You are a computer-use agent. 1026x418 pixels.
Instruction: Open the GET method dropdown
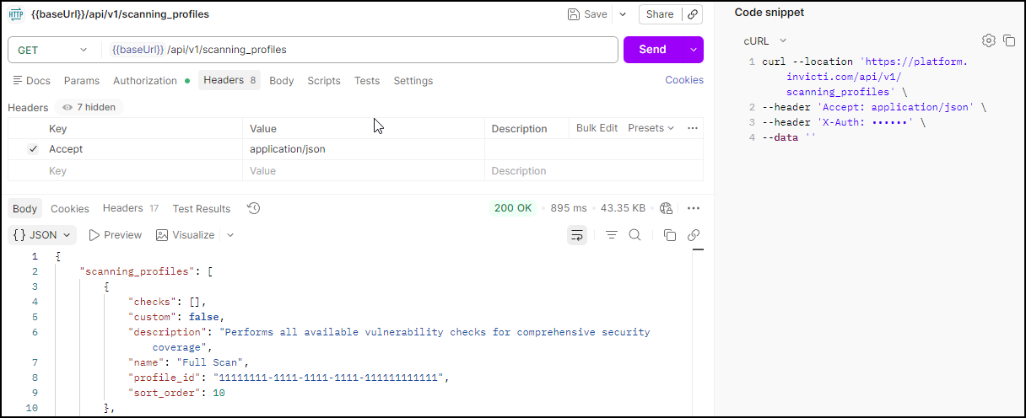(52, 50)
